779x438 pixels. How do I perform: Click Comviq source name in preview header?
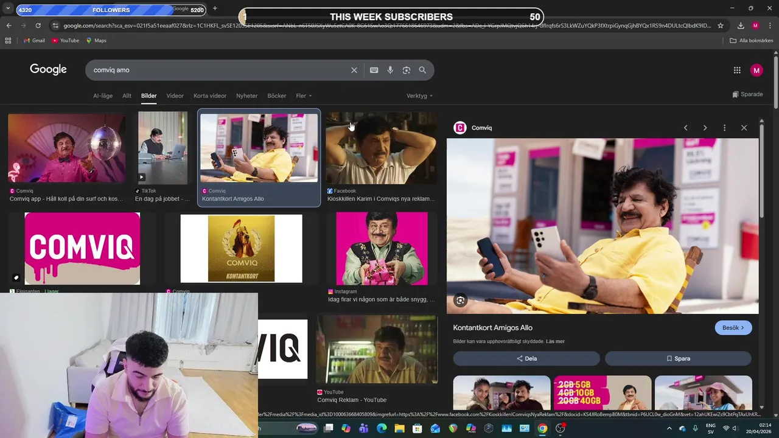click(x=481, y=128)
